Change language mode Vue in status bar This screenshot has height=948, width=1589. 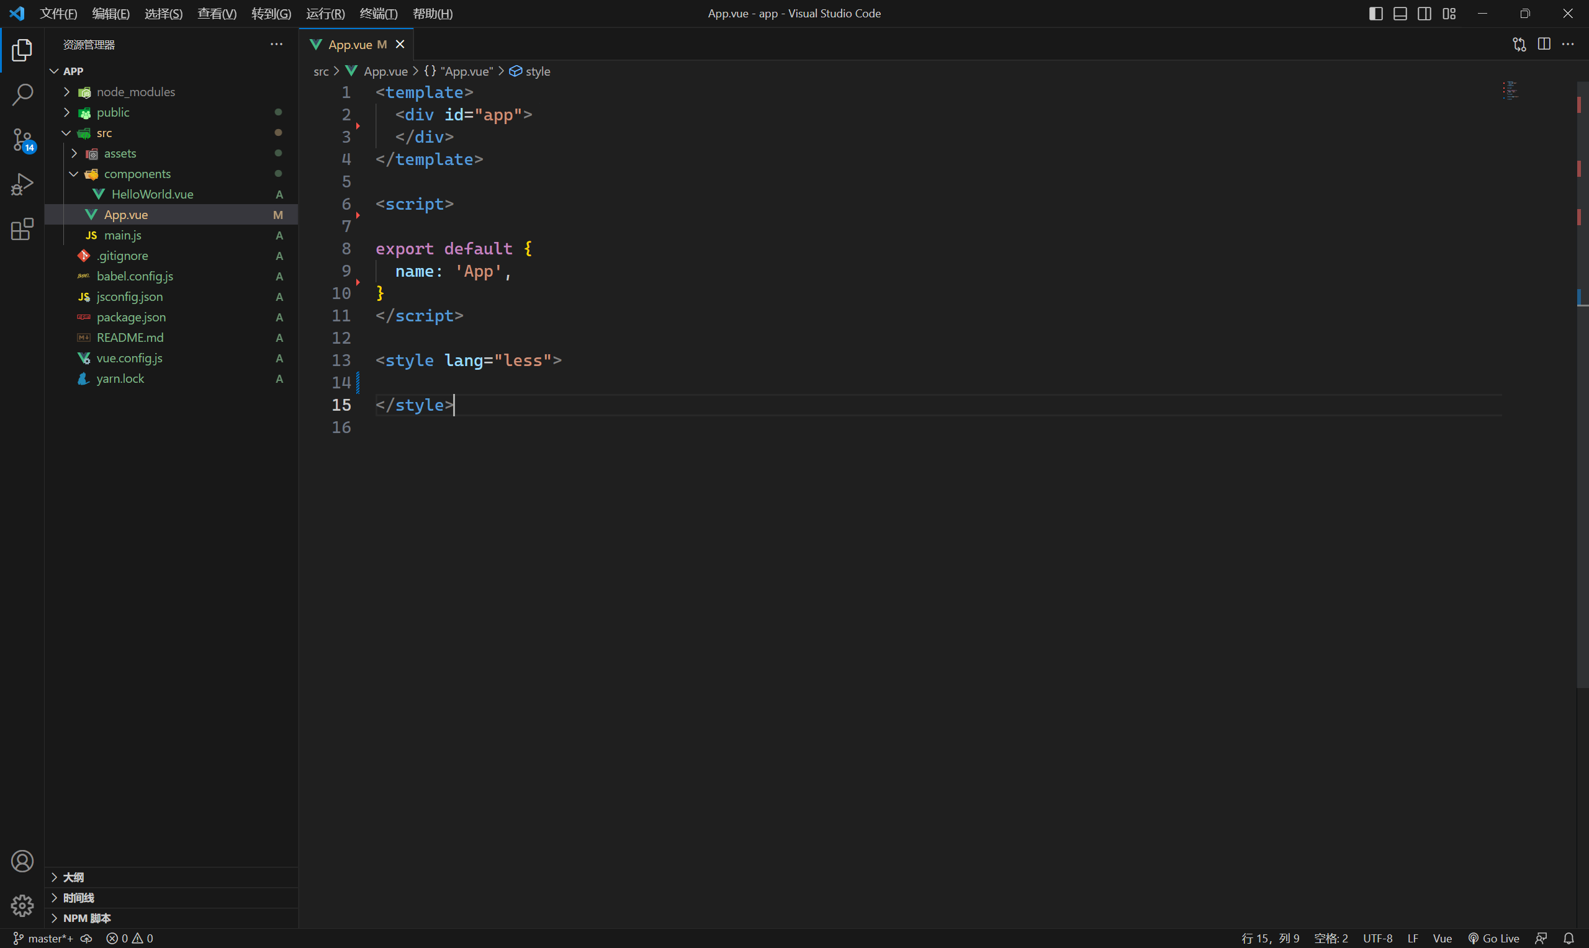[x=1442, y=938]
